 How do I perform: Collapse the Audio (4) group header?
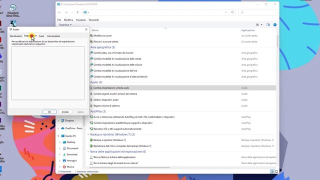(96, 82)
